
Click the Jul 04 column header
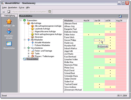[110, 21]
